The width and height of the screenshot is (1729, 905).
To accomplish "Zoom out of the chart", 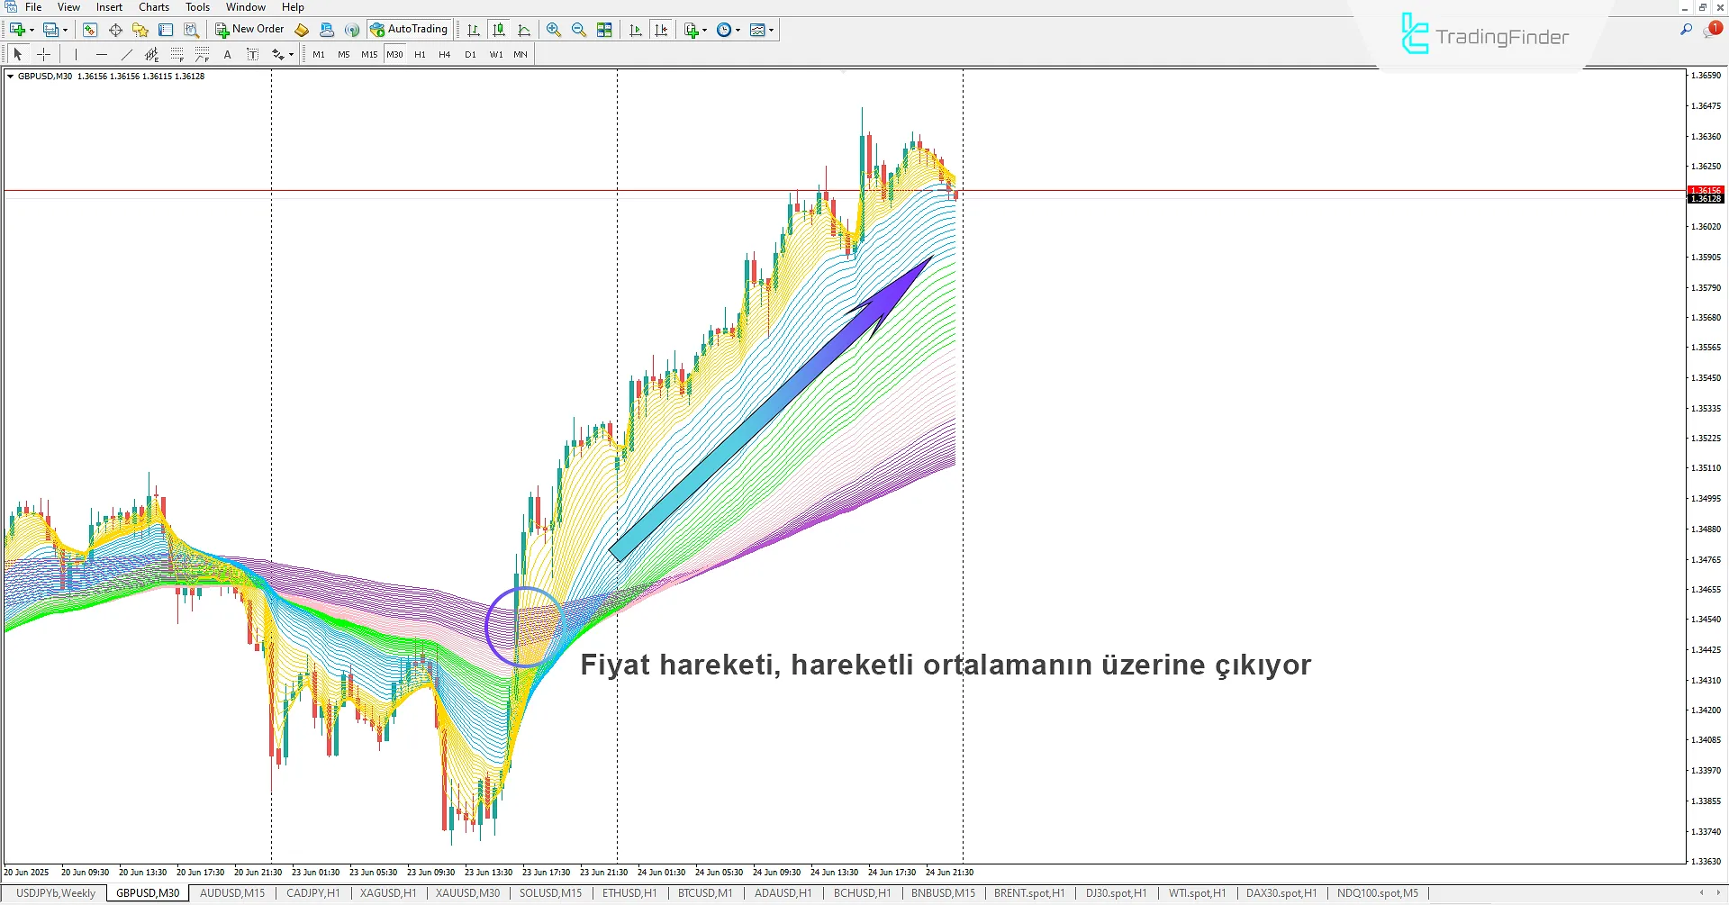I will tap(579, 29).
